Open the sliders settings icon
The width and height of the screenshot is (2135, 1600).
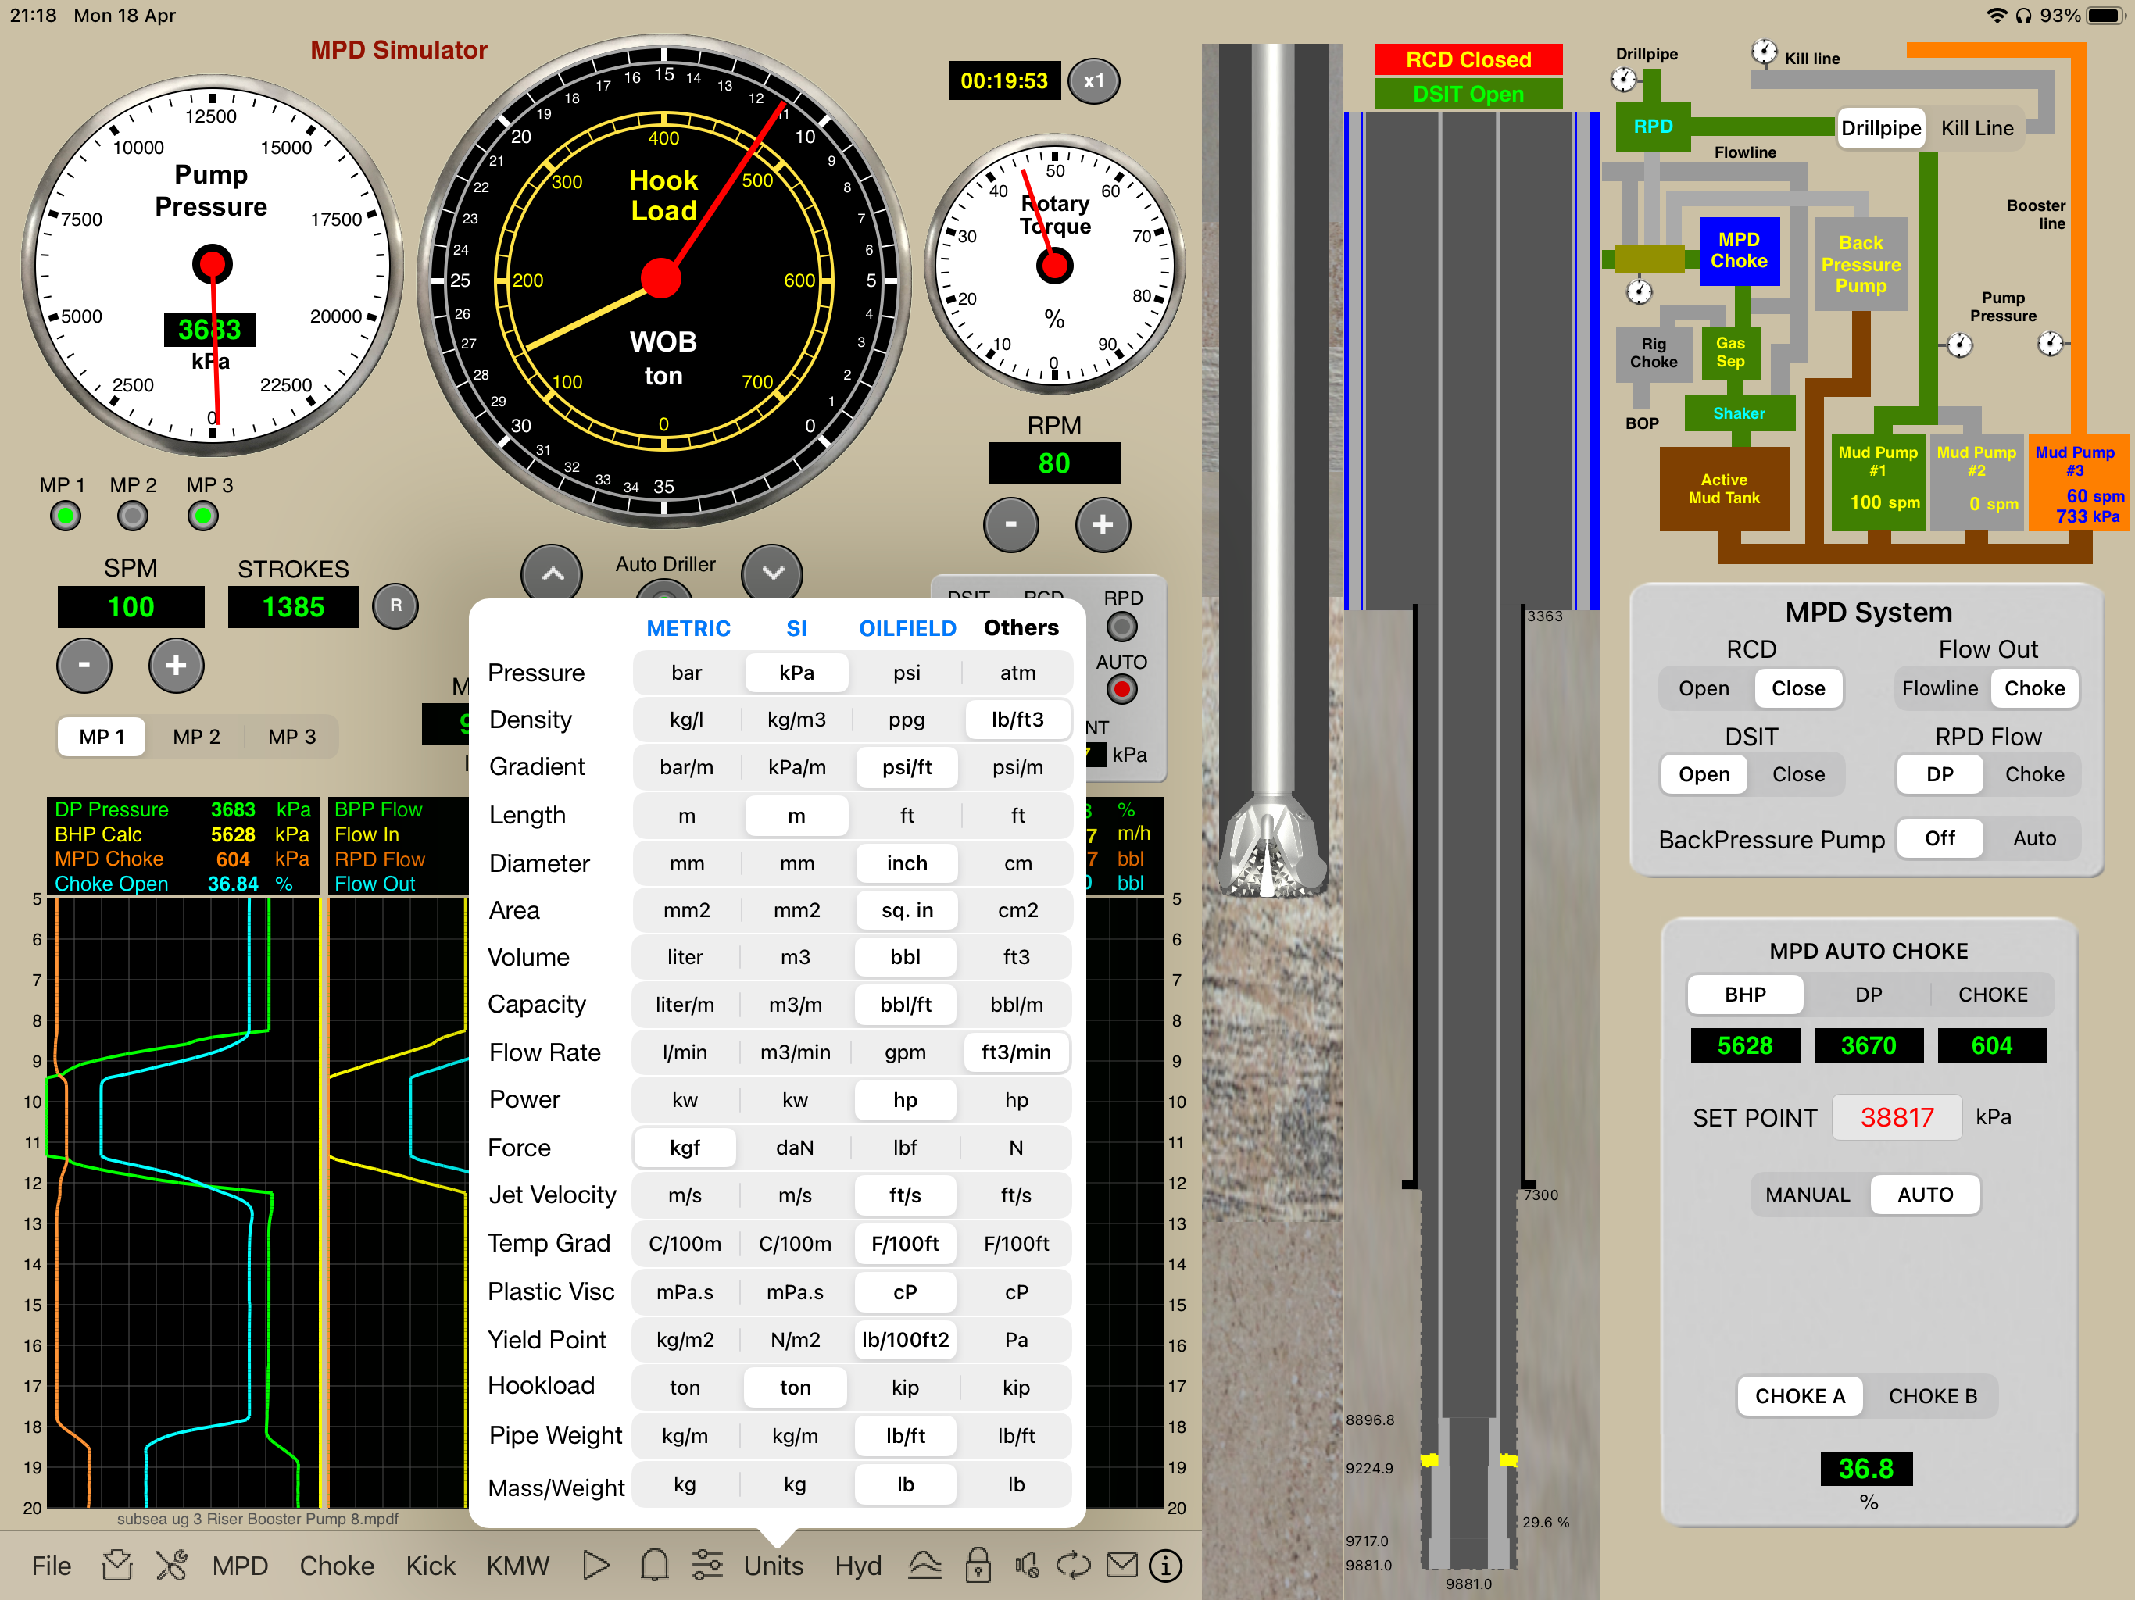706,1566
